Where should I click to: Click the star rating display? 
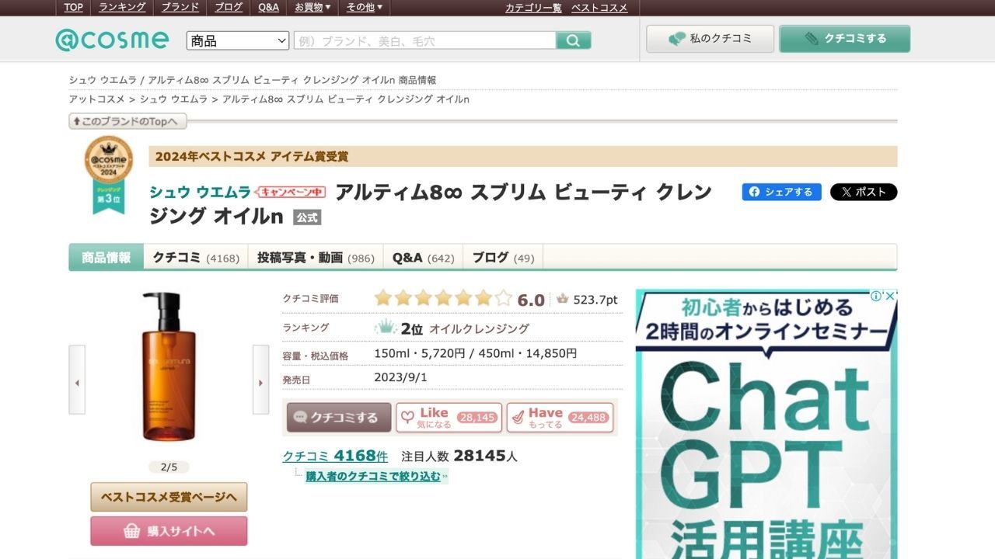tap(443, 298)
